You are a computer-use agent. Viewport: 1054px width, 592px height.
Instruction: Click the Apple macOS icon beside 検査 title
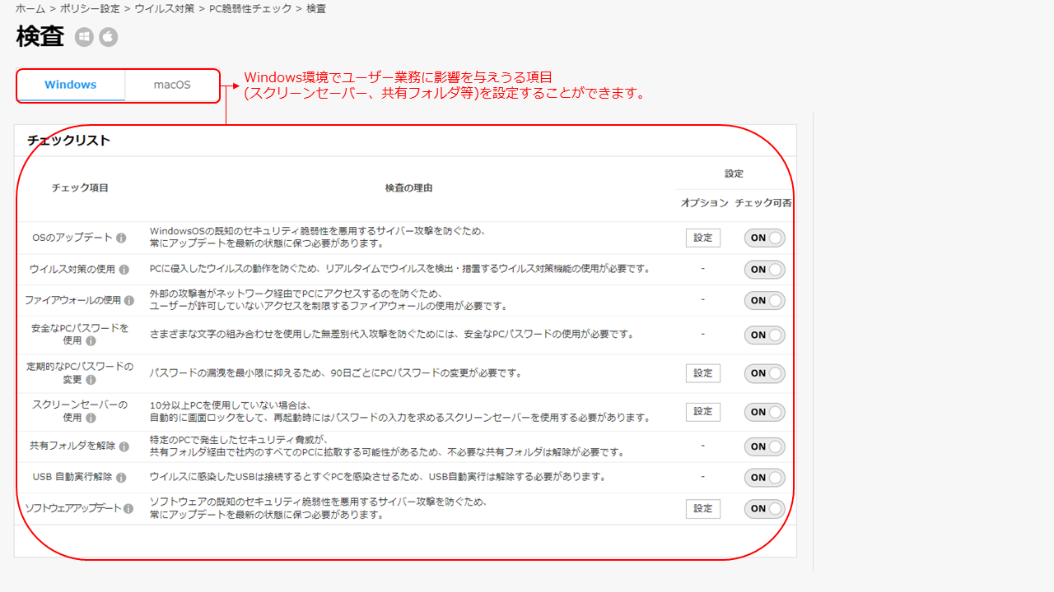click(109, 37)
